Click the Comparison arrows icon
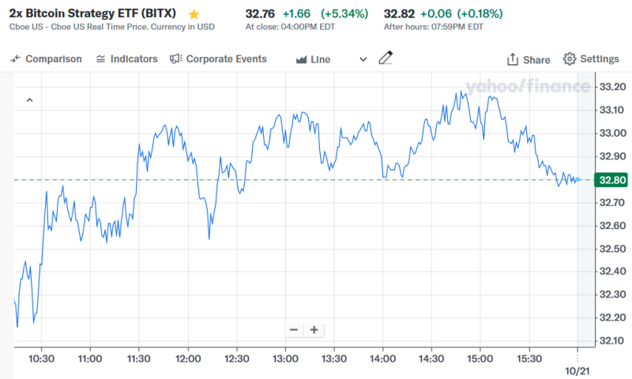The width and height of the screenshot is (632, 379). coord(16,59)
